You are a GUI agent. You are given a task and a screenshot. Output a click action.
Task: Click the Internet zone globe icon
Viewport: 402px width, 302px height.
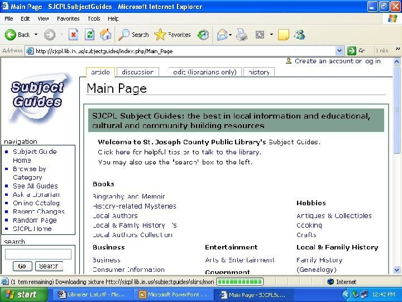click(331, 282)
